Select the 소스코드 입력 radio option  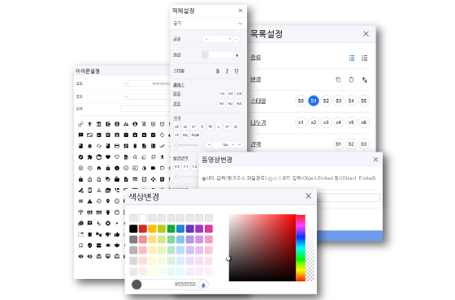[270, 178]
